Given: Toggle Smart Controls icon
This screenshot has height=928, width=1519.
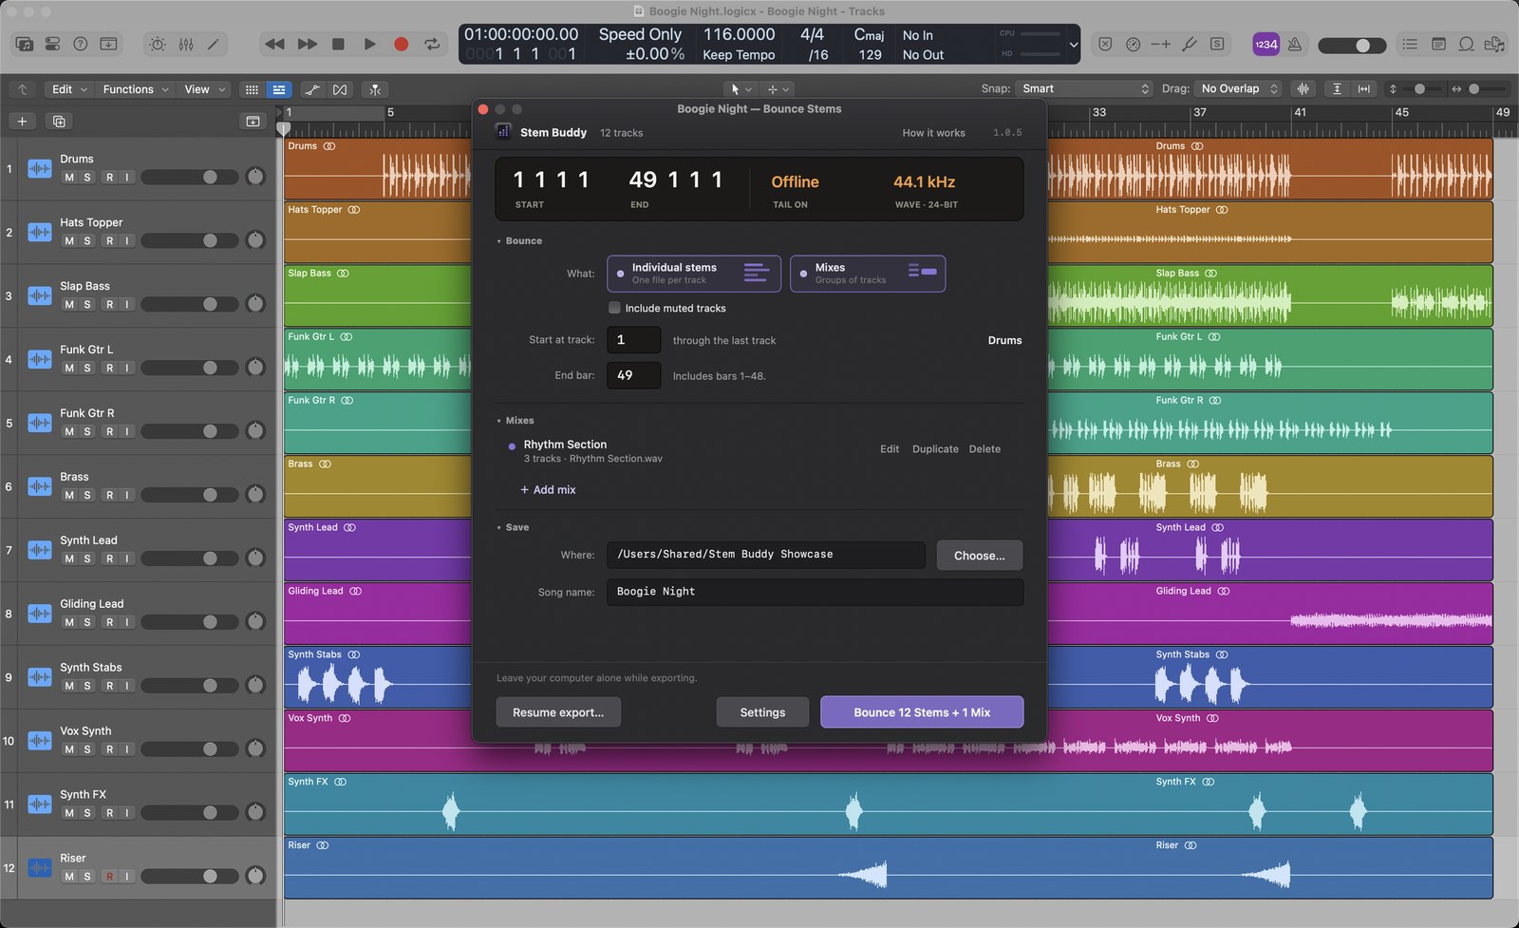Looking at the screenshot, I should (158, 44).
